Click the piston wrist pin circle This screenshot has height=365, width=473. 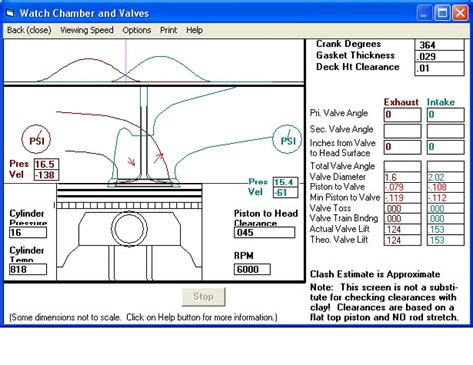coord(129,228)
